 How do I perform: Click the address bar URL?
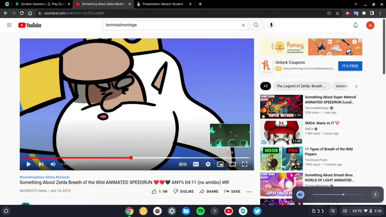coord(74,13)
